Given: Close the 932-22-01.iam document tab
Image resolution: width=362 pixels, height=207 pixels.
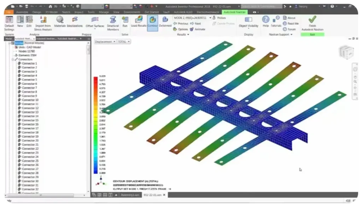Looking at the screenshot, I should click(x=164, y=195).
